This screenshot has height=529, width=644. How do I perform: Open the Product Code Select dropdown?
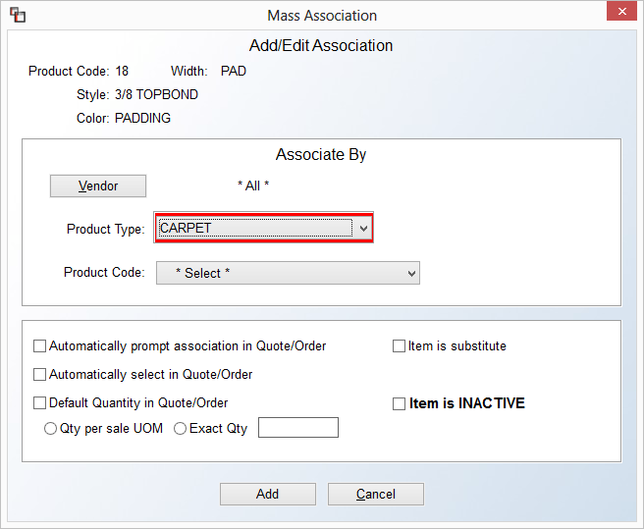[x=288, y=273]
